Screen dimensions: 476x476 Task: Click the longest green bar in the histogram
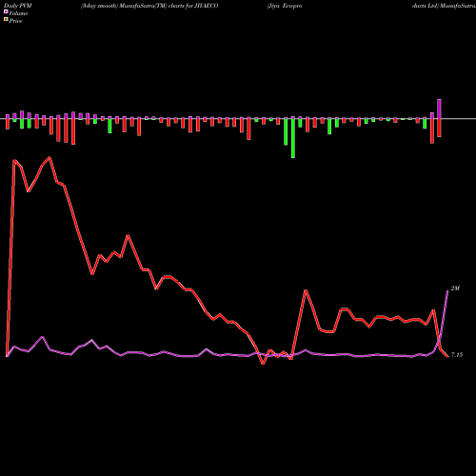pyautogui.click(x=293, y=138)
